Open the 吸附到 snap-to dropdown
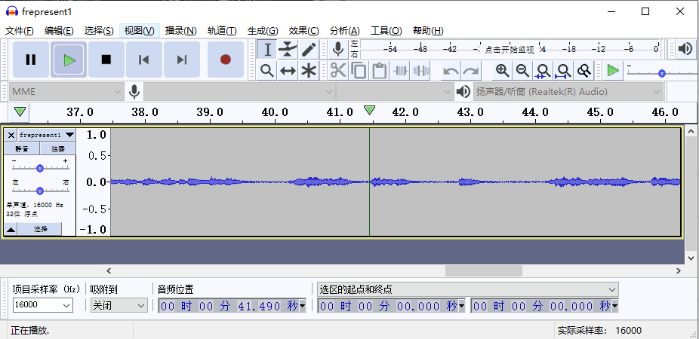Screen dimensions: 699x339 (x=119, y=305)
